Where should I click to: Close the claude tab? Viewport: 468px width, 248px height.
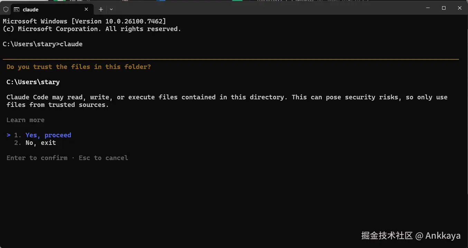pyautogui.click(x=86, y=9)
